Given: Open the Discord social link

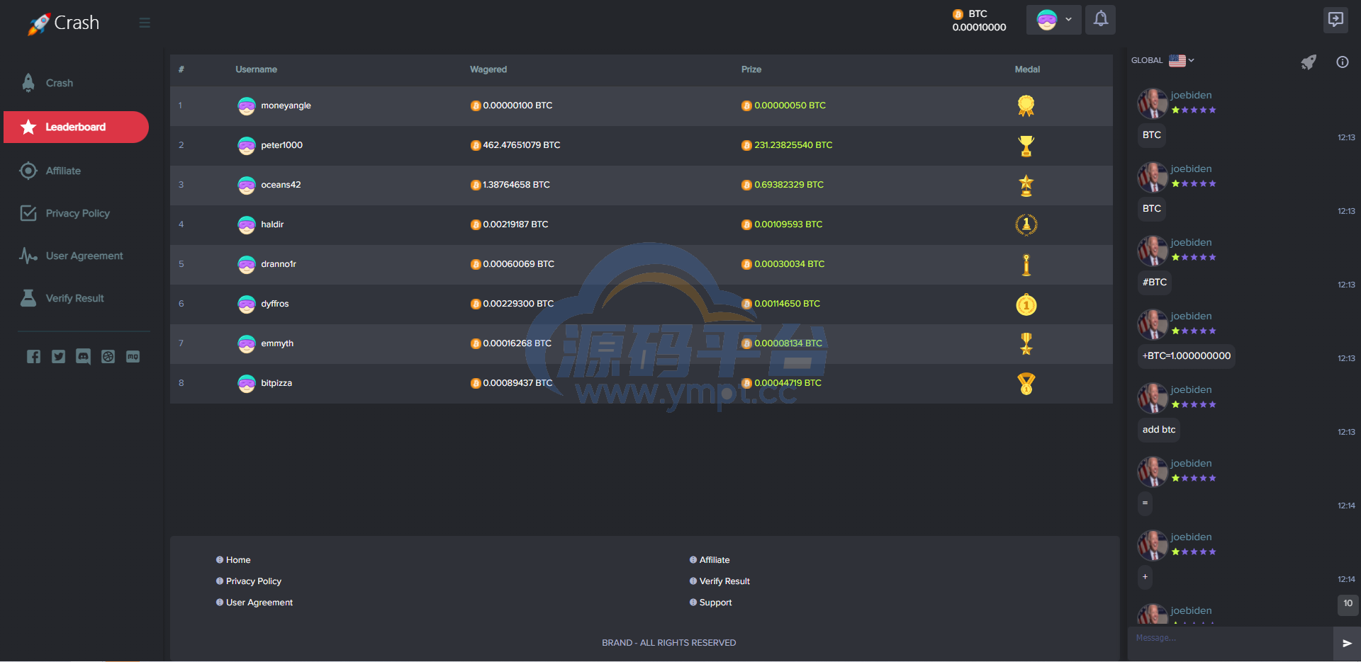Looking at the screenshot, I should 83,356.
